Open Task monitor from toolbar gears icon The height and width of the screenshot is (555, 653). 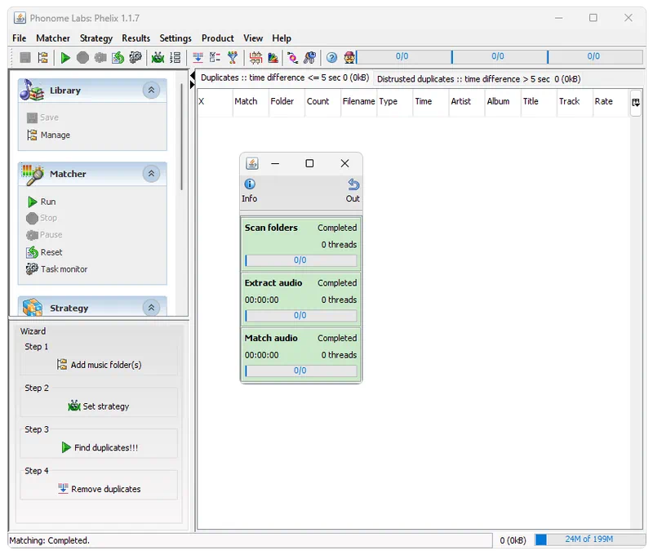(x=135, y=57)
